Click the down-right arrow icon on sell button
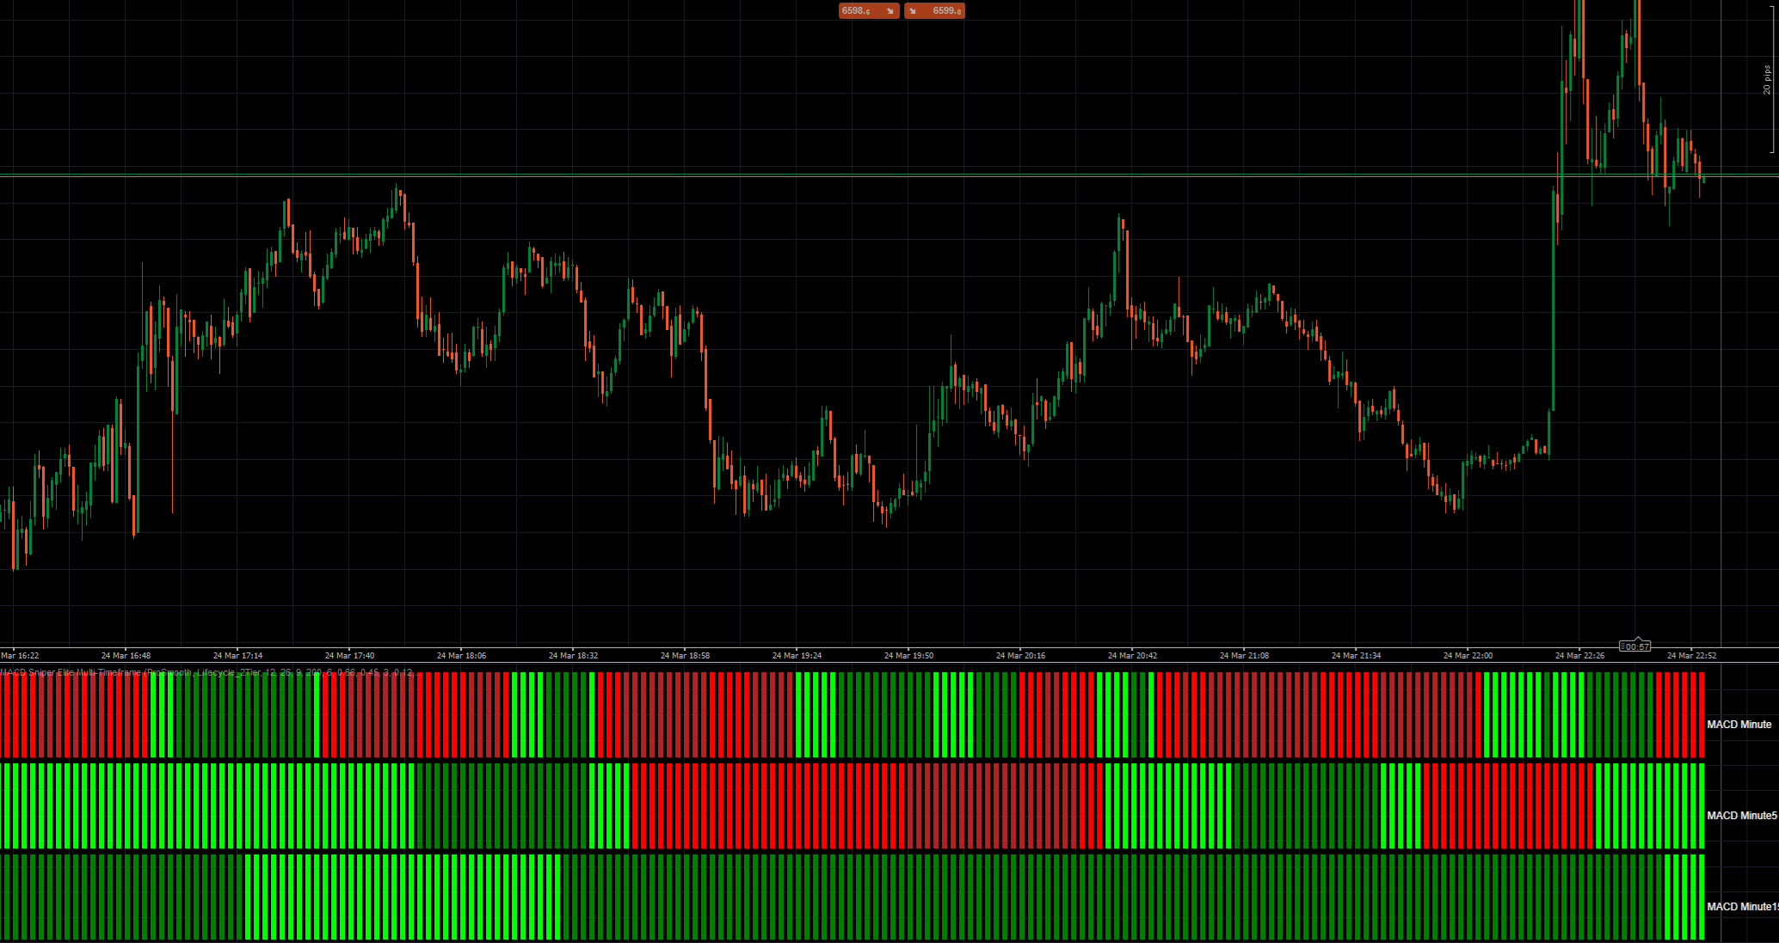1779x943 pixels. coord(890,11)
